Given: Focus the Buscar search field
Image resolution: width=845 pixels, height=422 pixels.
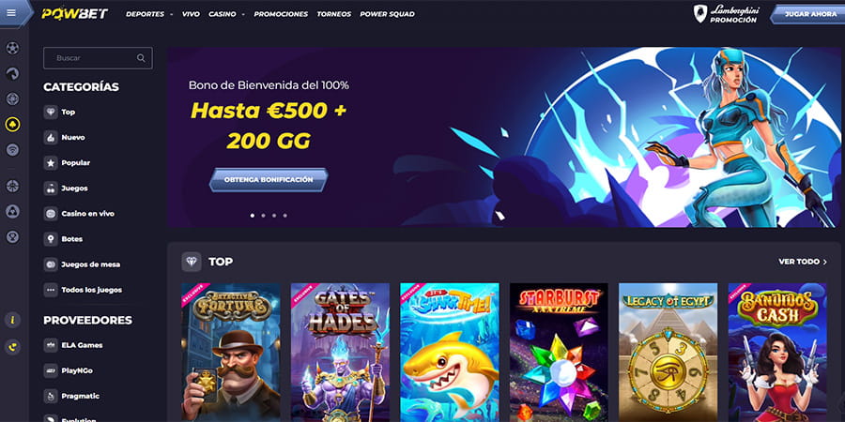Looking at the screenshot, I should click(98, 58).
